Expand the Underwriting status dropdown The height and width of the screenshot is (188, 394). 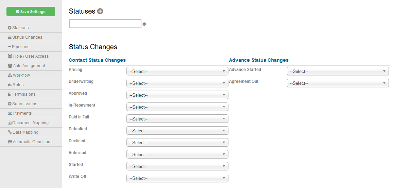click(x=177, y=83)
